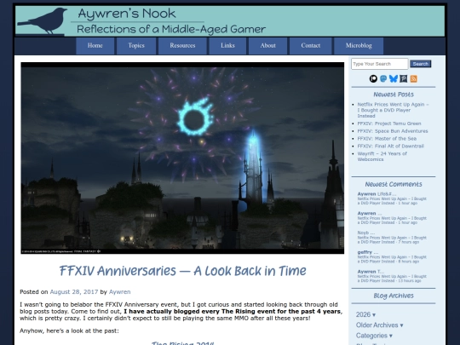The height and width of the screenshot is (345, 460).
Task: Open FFXIV: Master of the Sea post
Action: [387, 139]
